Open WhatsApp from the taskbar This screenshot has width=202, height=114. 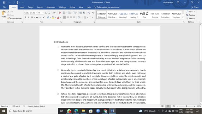(69, 111)
